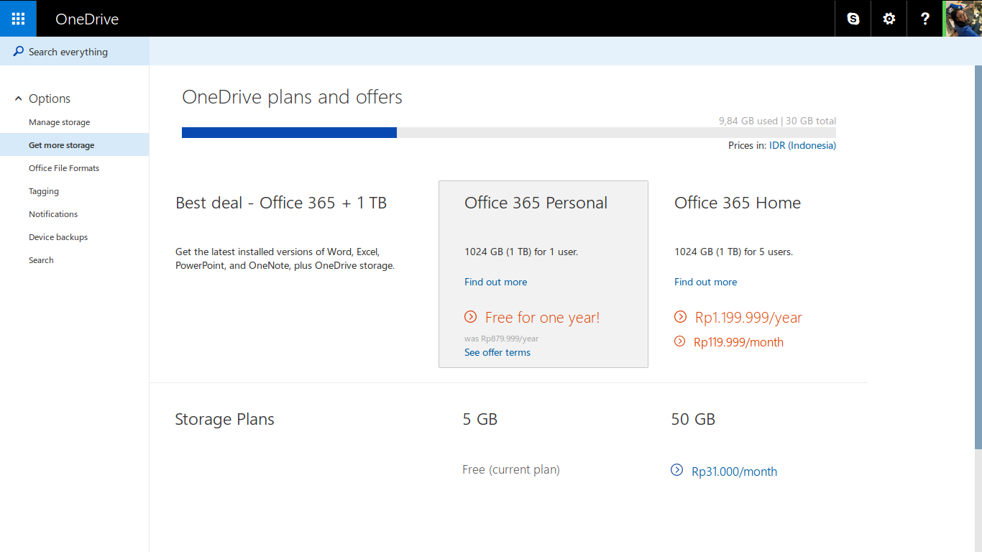Choose Free for one year offer
Viewport: 982px width, 552px height.
click(542, 318)
